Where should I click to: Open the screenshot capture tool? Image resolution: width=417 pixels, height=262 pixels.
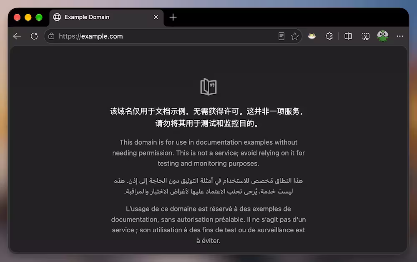pos(365,36)
